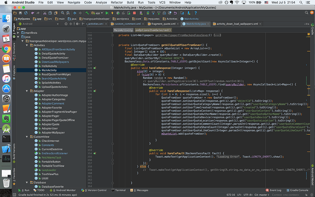
Task: Click the Activities breadcrumb
Action: 170,19
